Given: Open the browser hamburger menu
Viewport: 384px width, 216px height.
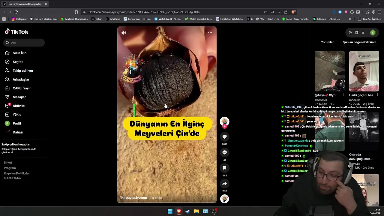Looking at the screenshot, I should (379, 12).
